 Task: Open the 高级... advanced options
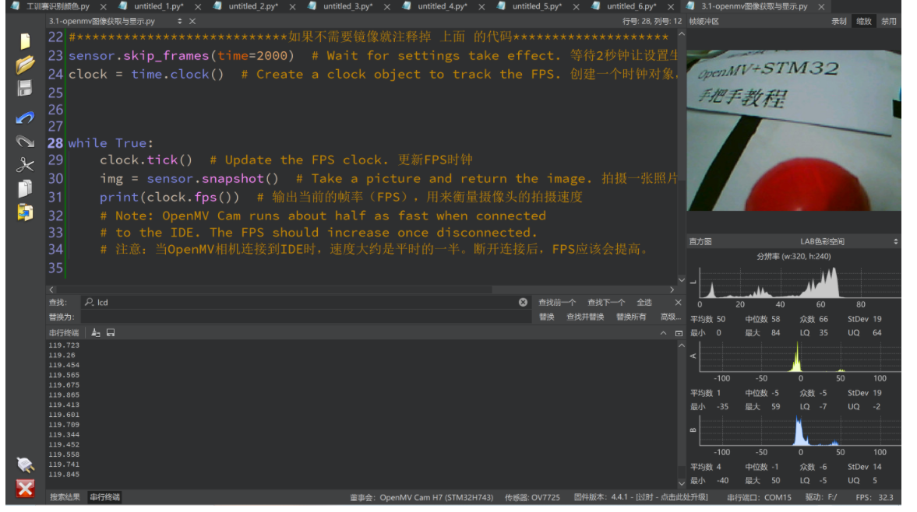click(x=670, y=317)
